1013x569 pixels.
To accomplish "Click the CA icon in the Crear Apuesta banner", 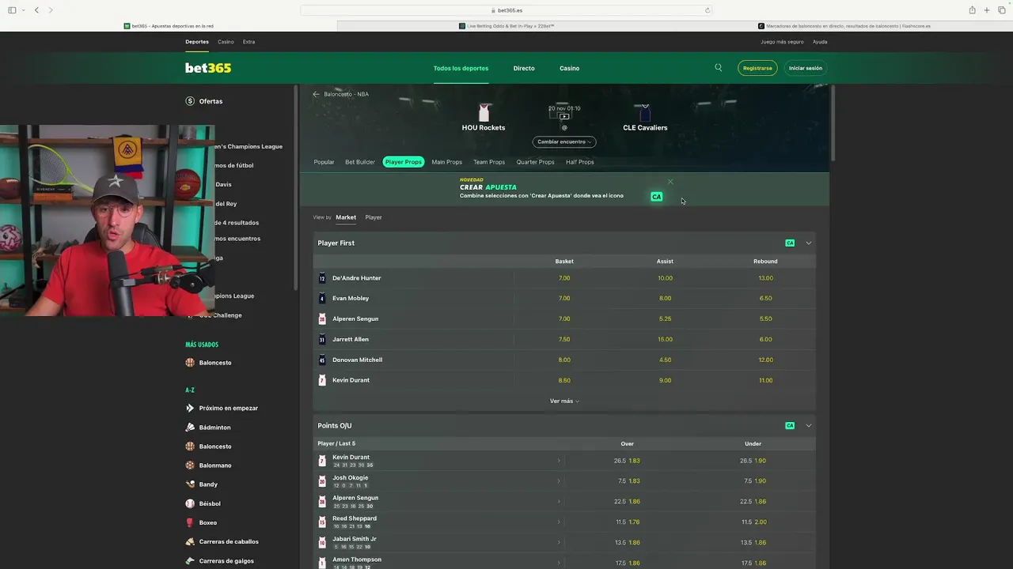I will (x=656, y=197).
